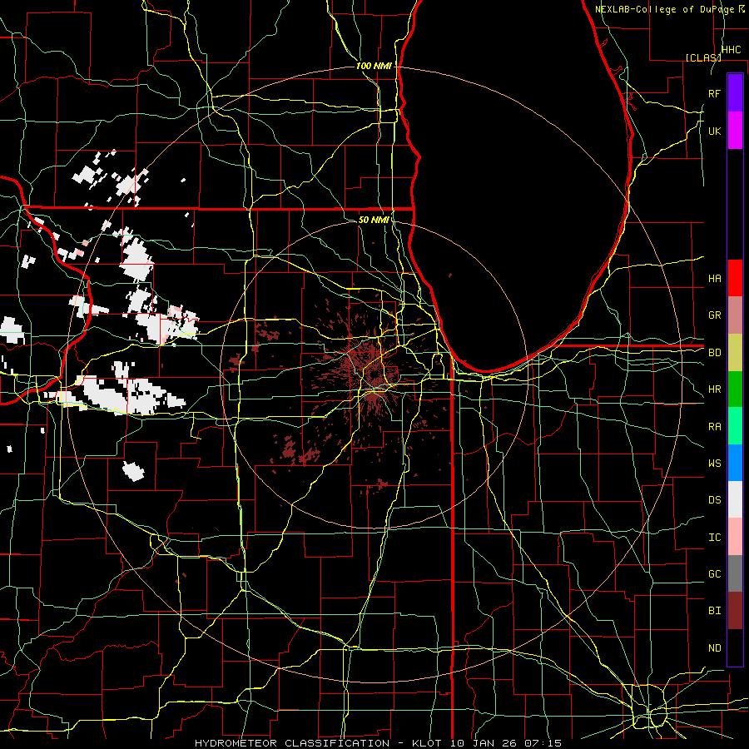Click the brown BI legend swatch

[x=735, y=611]
